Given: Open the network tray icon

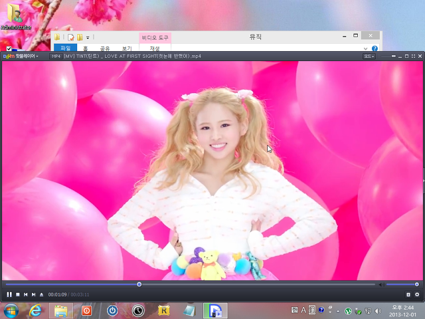Looking at the screenshot, I should 368,311.
